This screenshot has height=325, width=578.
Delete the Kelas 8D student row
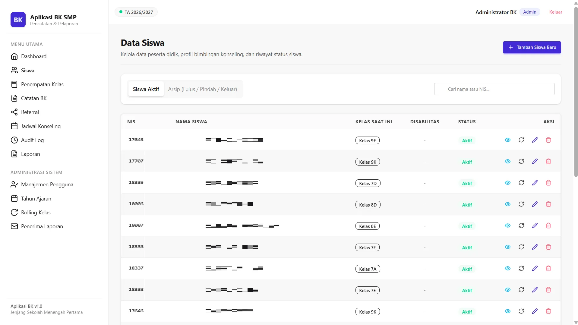click(x=548, y=204)
